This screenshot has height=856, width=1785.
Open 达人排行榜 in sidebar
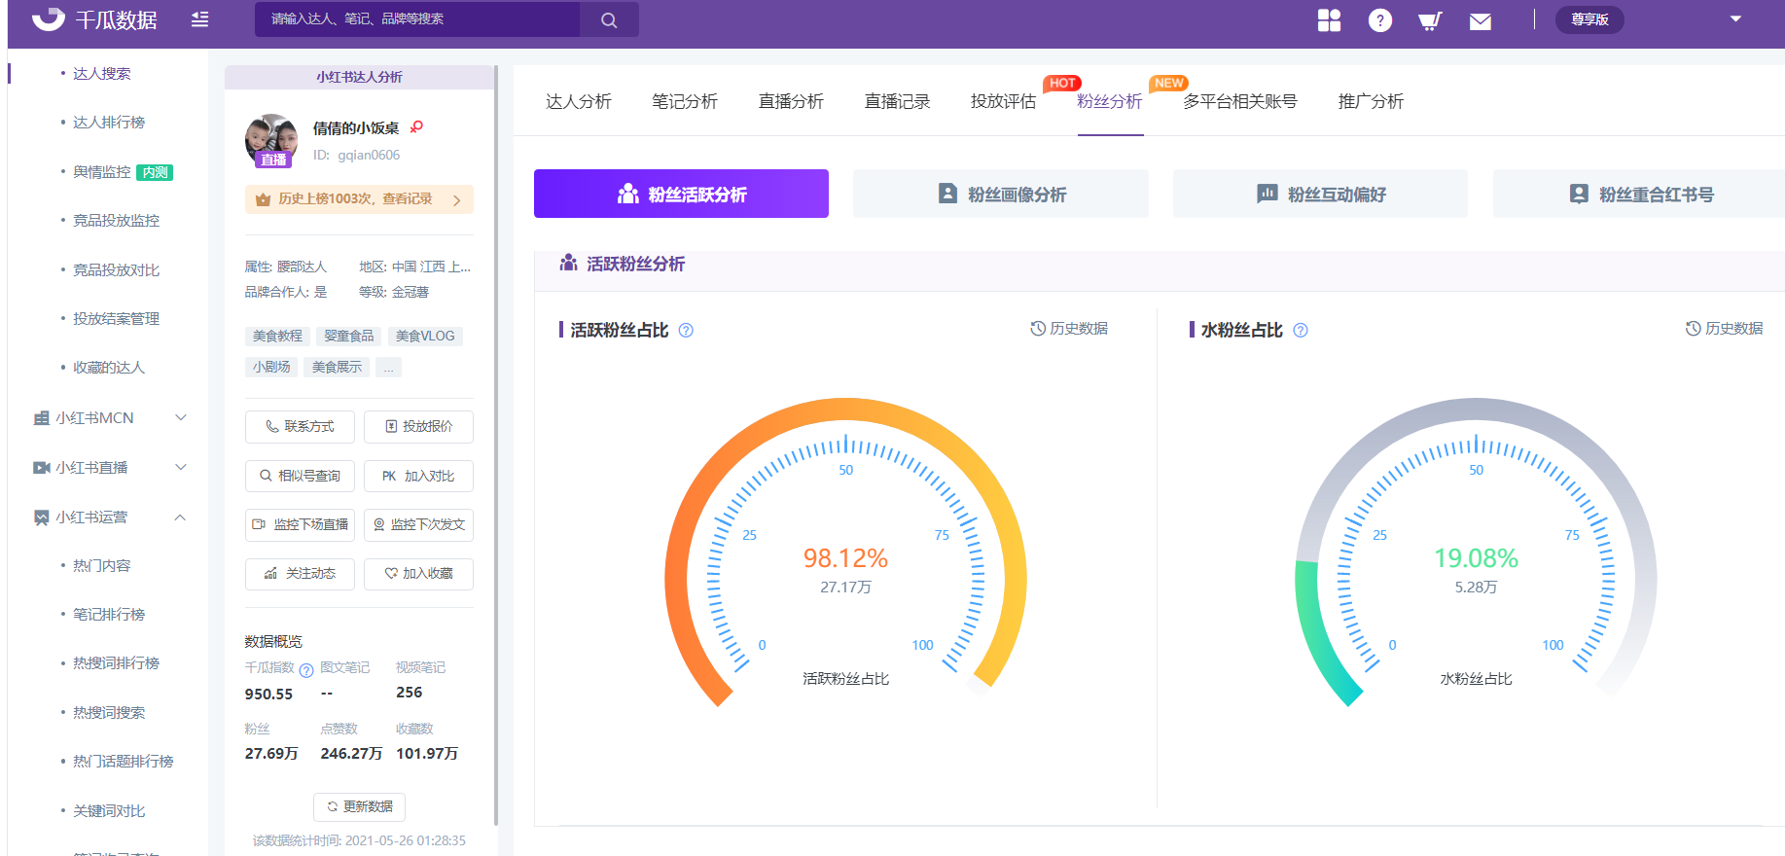(x=109, y=123)
